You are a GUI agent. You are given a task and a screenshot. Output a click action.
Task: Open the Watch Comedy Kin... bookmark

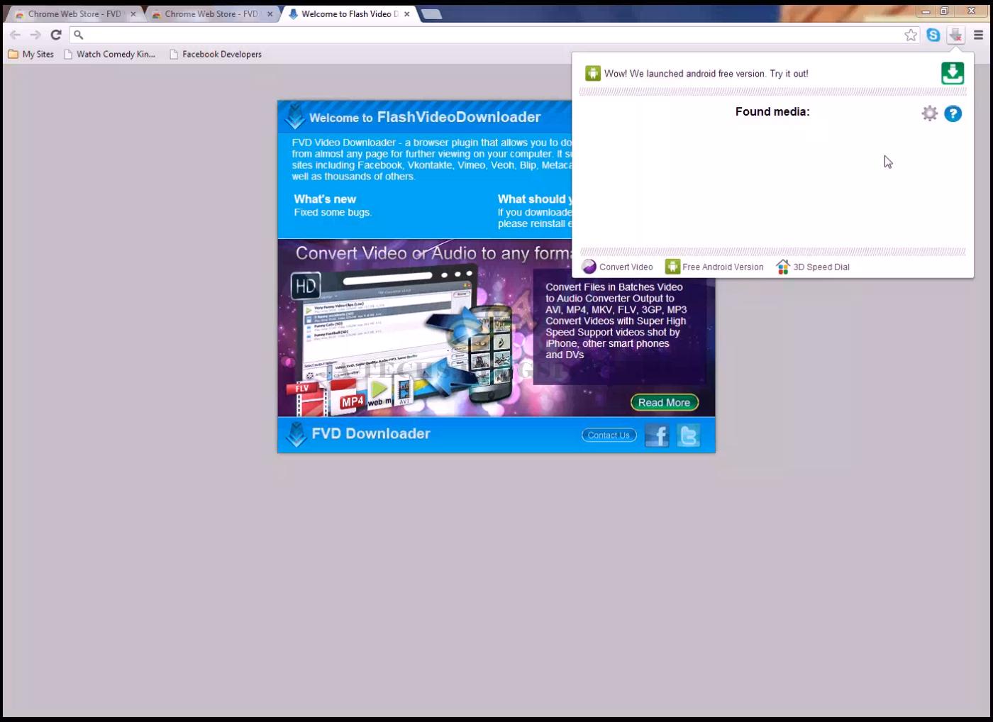(x=109, y=54)
